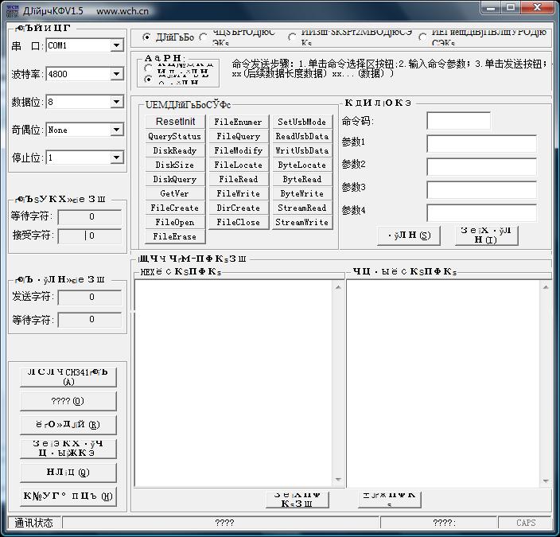
Task: Click the CAPS indicator in status bar
Action: pyautogui.click(x=526, y=523)
